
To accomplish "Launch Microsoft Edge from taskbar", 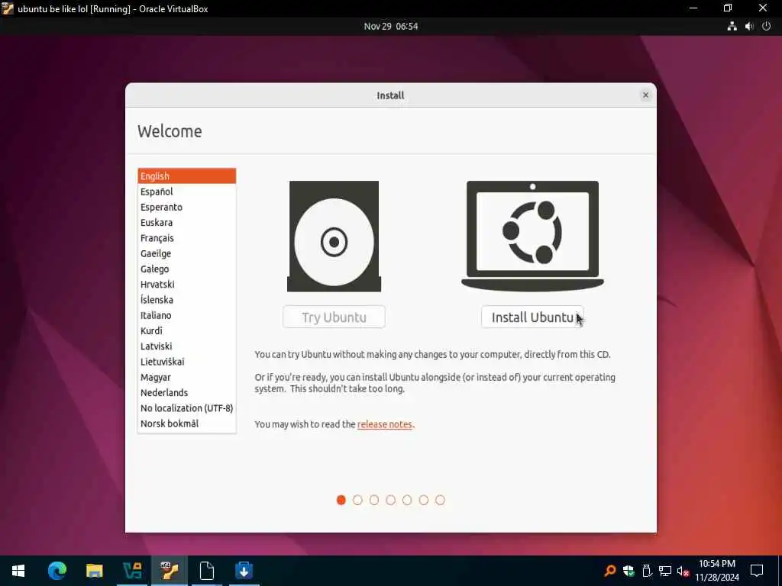I will 57,571.
